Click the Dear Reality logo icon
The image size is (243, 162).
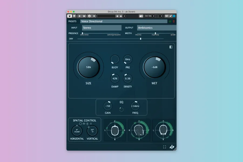[171, 147]
